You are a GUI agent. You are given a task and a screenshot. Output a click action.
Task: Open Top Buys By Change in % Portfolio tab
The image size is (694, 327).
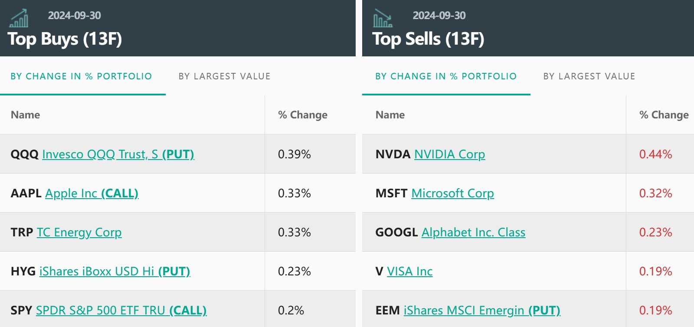point(82,76)
